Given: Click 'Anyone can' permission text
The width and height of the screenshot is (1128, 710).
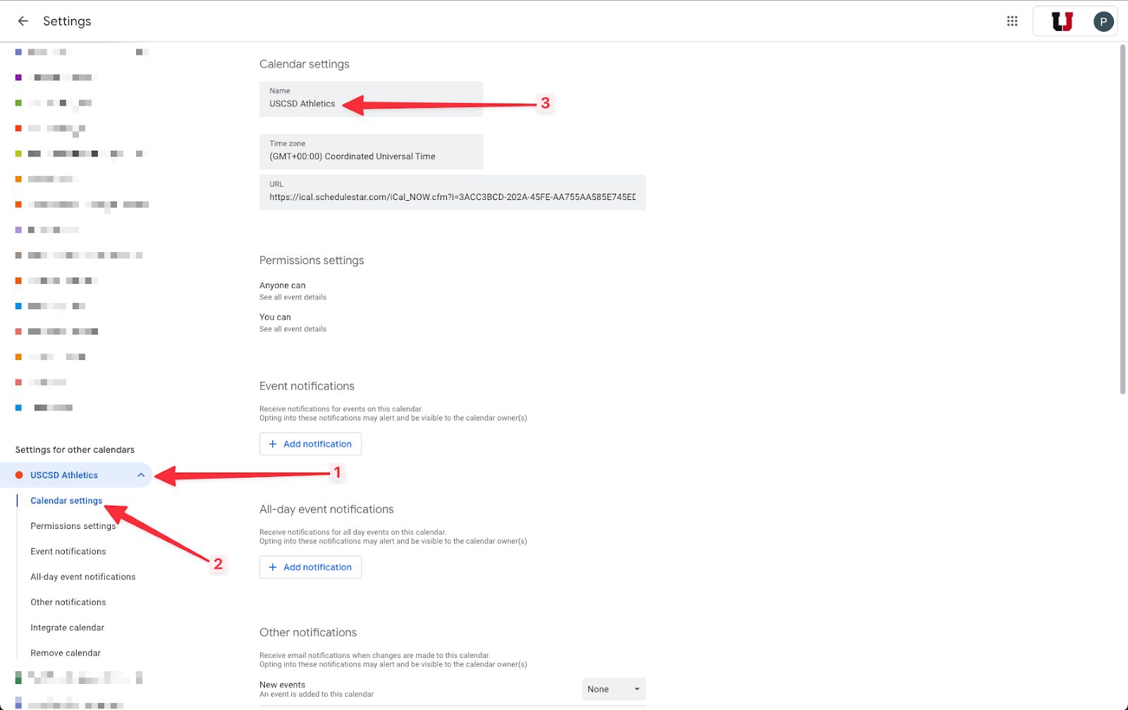Looking at the screenshot, I should [x=283, y=285].
